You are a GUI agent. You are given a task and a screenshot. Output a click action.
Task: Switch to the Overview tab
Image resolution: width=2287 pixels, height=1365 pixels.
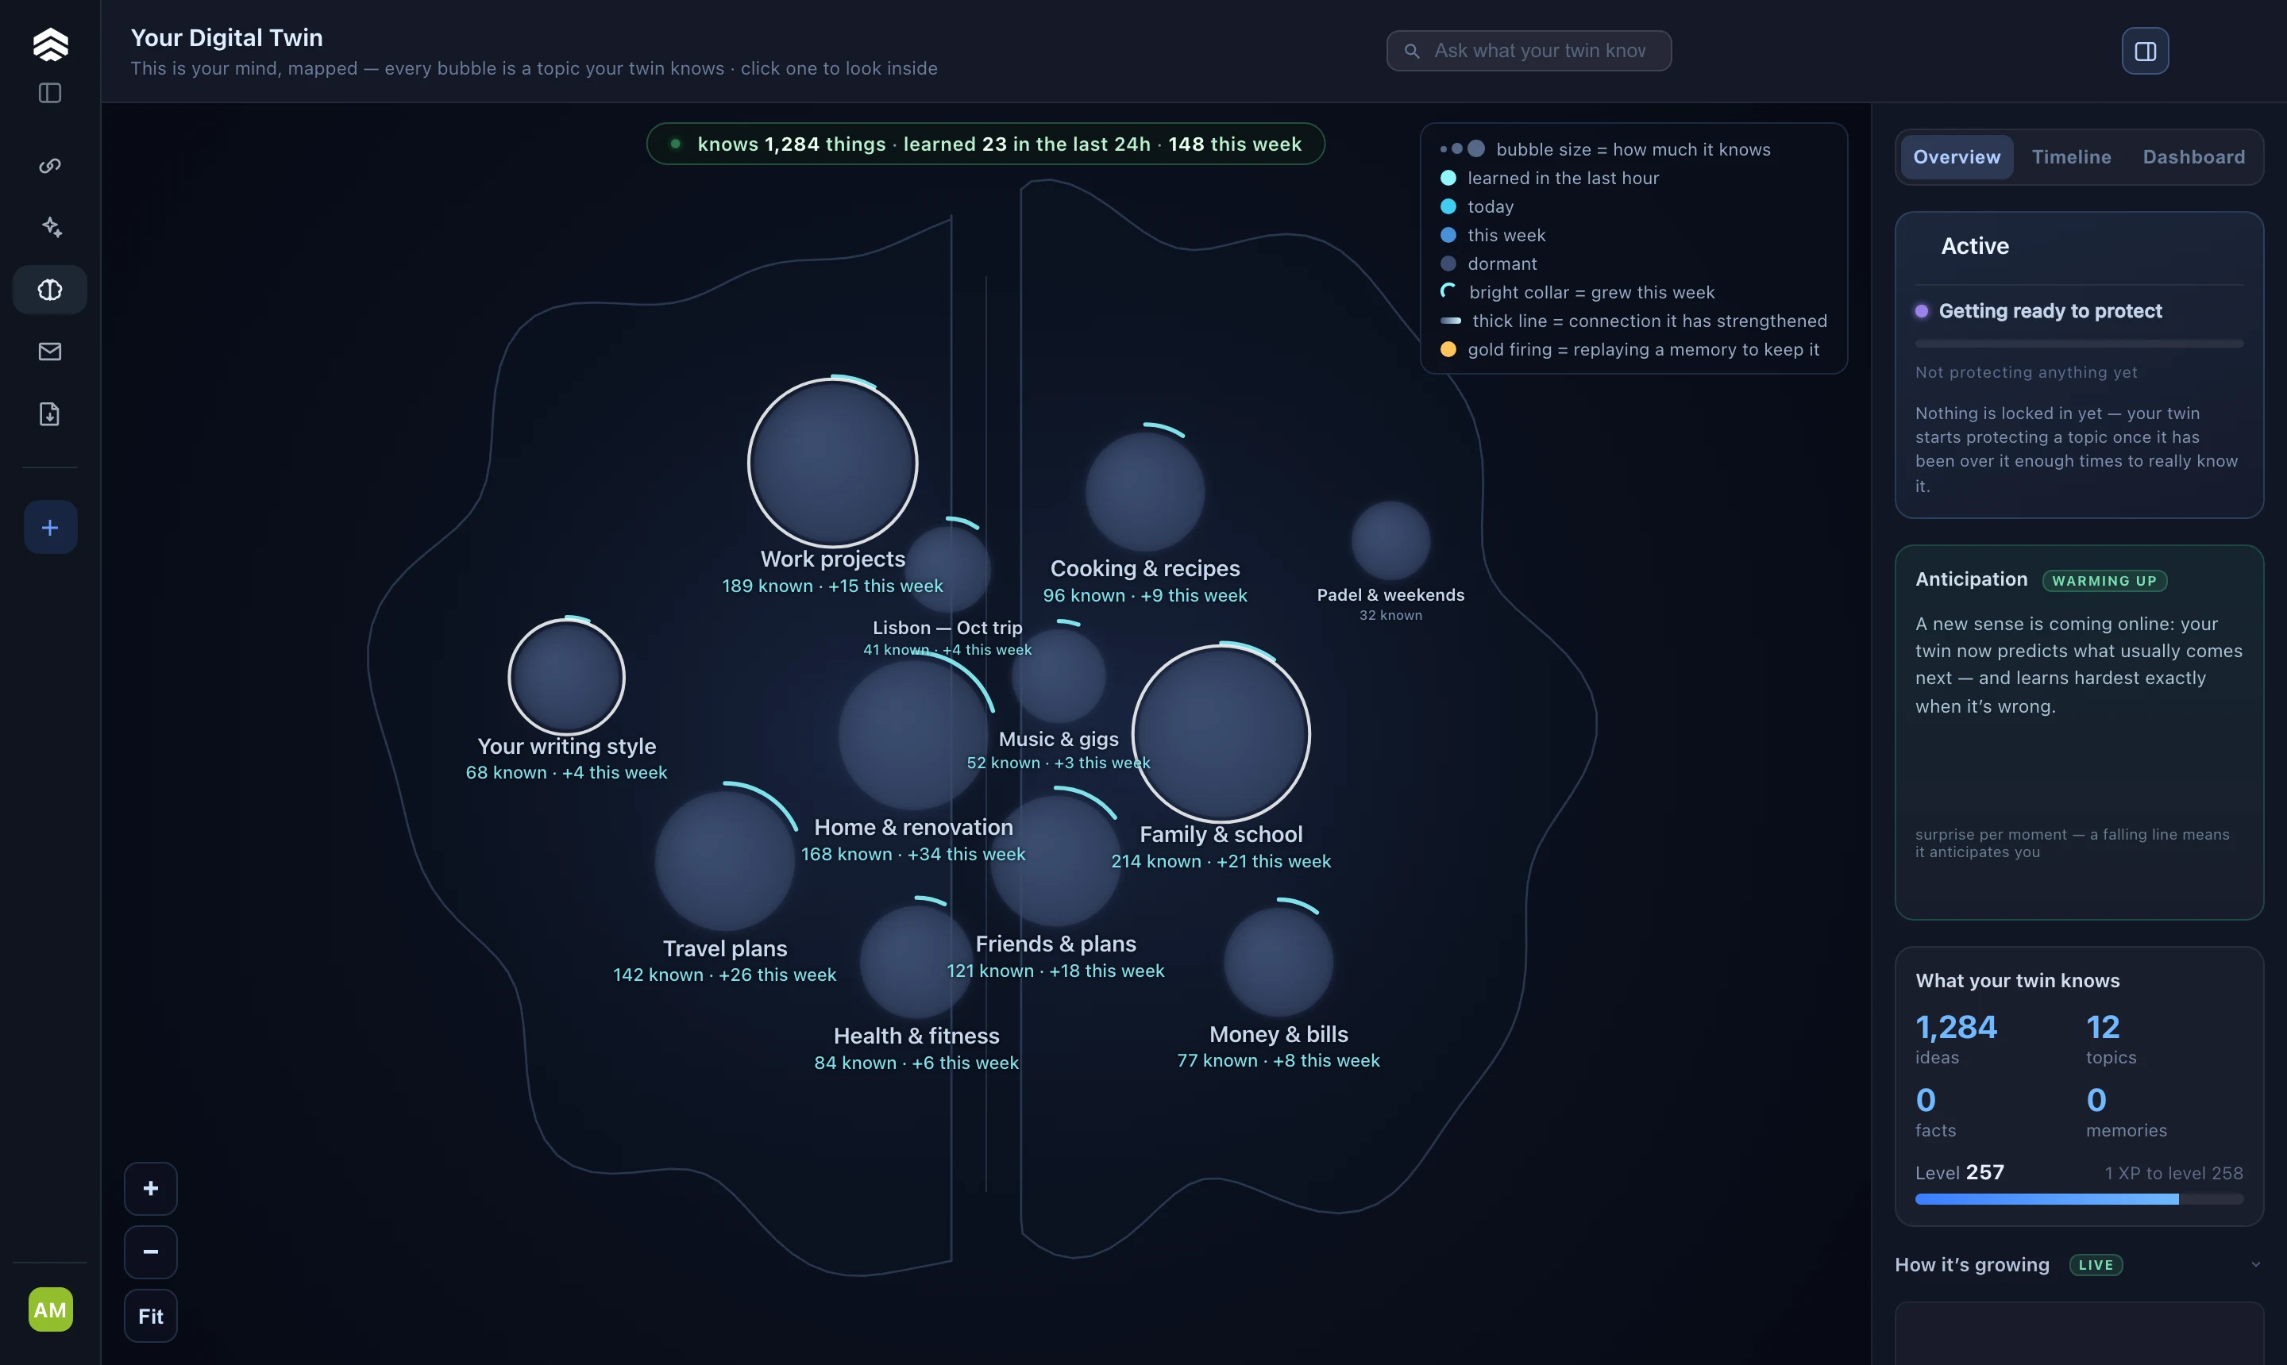point(1956,156)
